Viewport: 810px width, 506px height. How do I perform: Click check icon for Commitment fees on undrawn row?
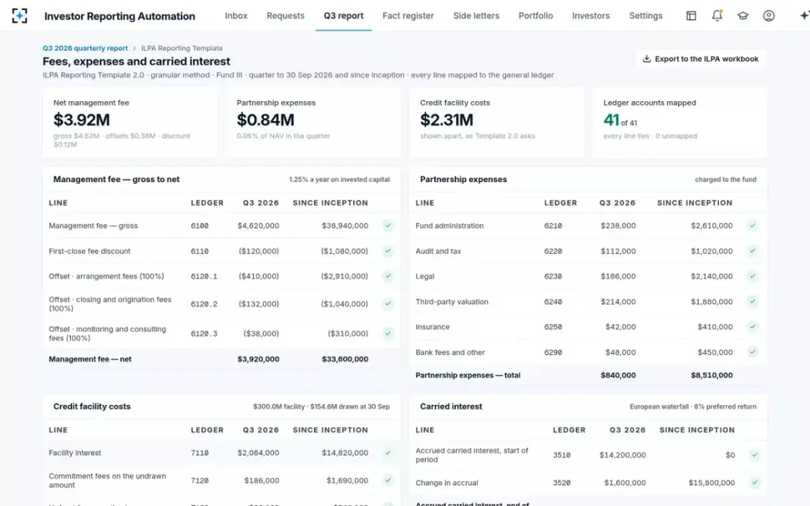click(388, 480)
